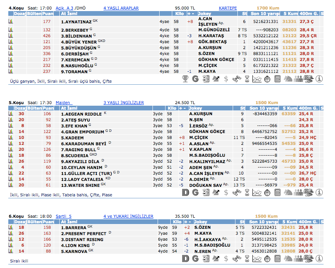Screen dimensions: 335x268
Task: Click the info icon under race 6
Action: [x=319, y=258]
